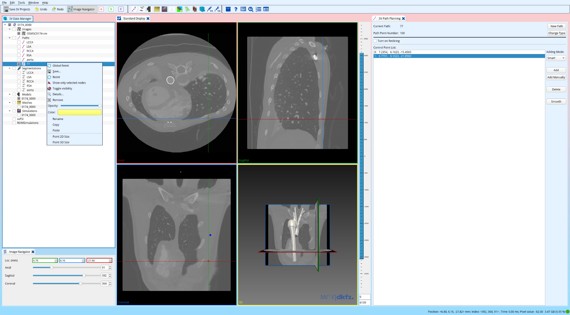Enable the Turn on Reslicing checkbox
Image resolution: width=570 pixels, height=315 pixels.
(375, 41)
